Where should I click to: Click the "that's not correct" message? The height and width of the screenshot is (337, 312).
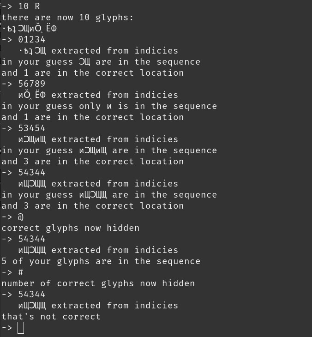click(51, 317)
